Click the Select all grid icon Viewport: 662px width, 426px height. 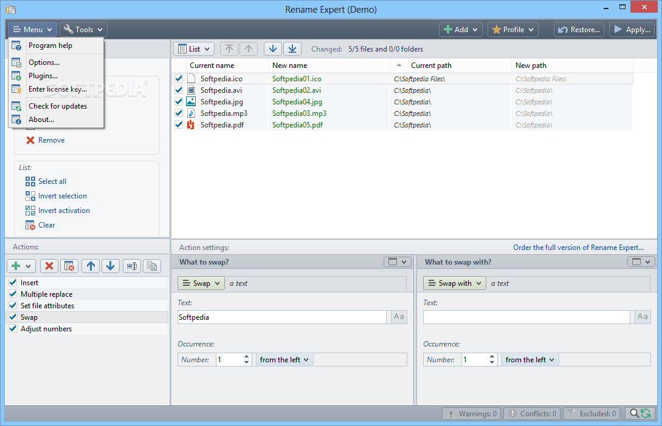30,181
